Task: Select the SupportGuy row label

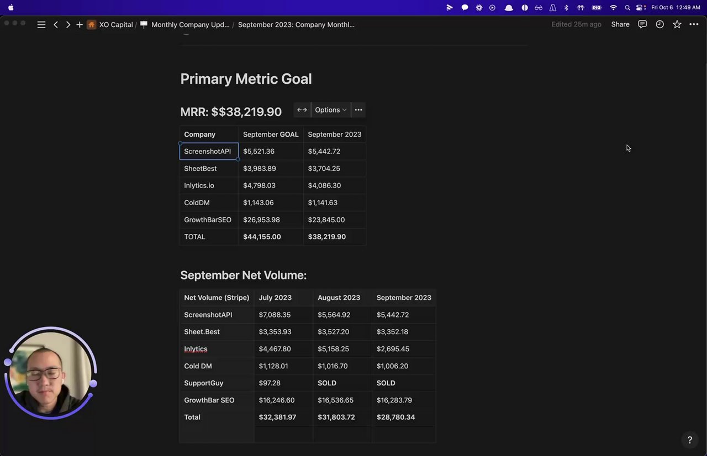Action: click(x=217, y=383)
